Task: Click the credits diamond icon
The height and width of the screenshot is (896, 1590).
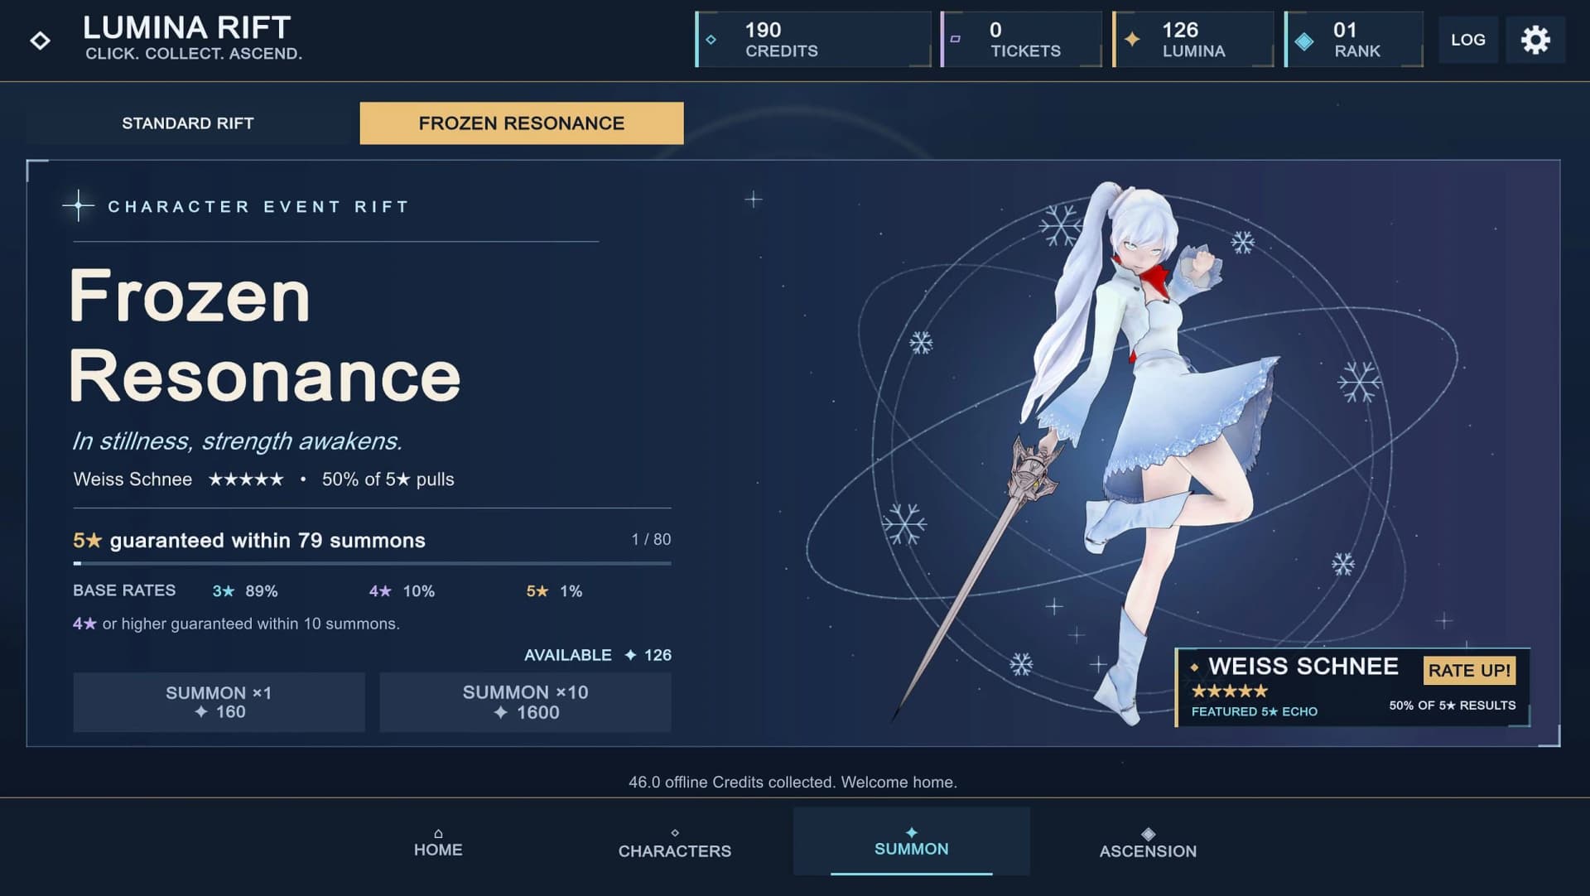Action: pos(711,40)
